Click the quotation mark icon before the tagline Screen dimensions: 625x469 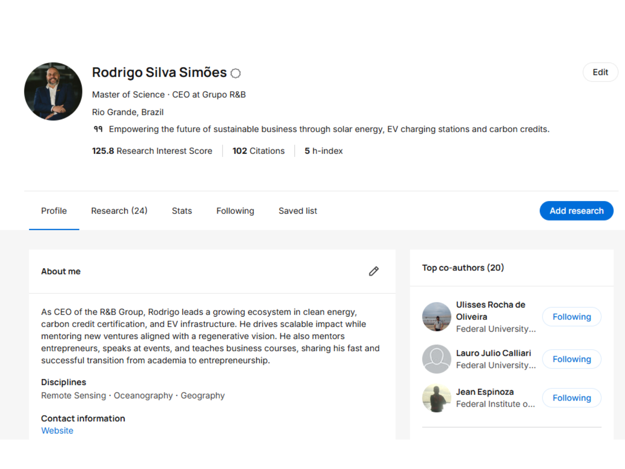98,129
